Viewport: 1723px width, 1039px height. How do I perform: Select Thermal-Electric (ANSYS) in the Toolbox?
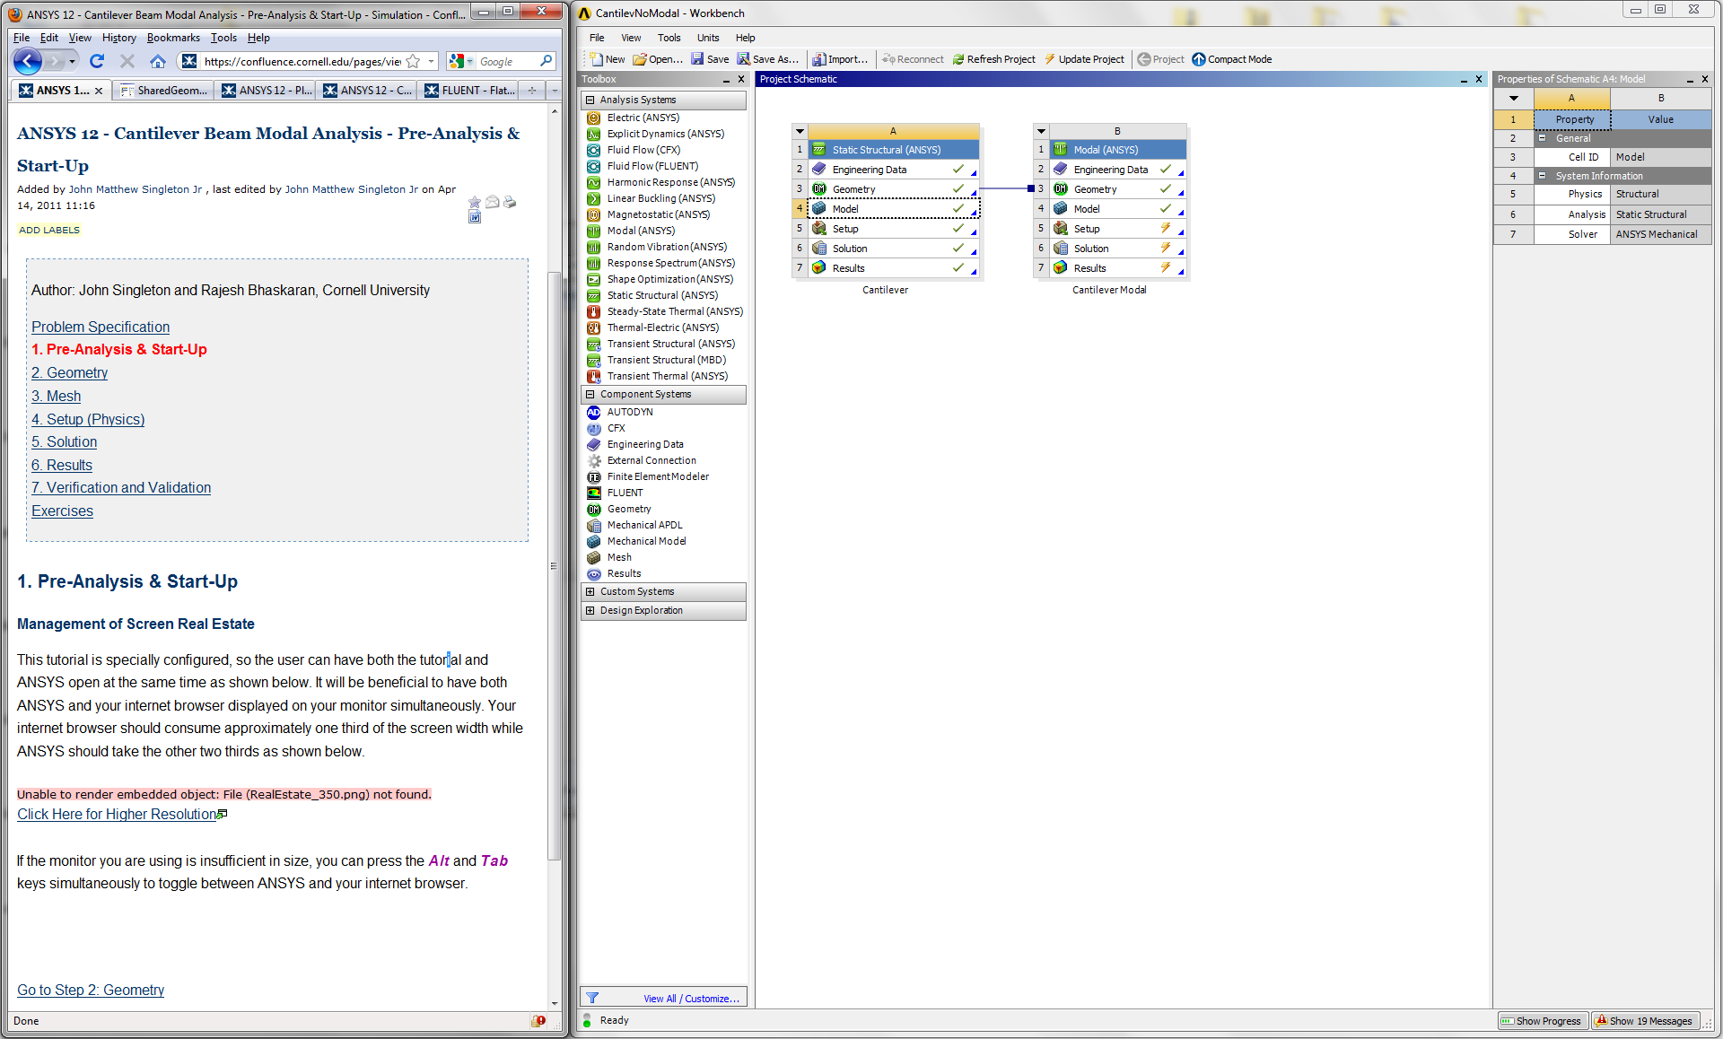click(x=662, y=327)
